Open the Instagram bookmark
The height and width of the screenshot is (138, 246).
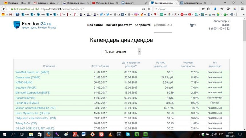[136, 14]
